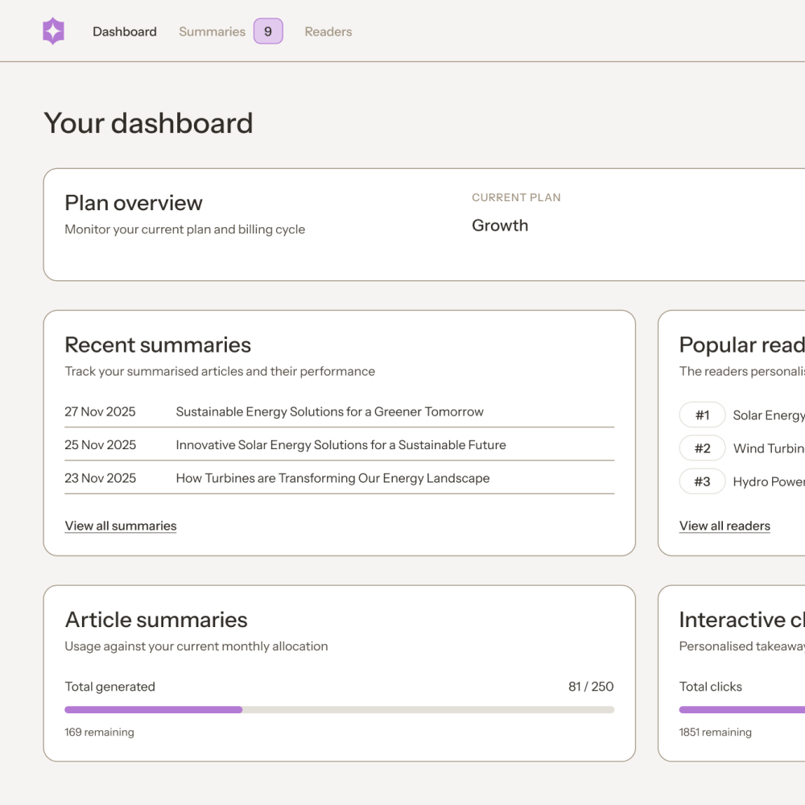The height and width of the screenshot is (805, 805).
Task: Switch to the Summaries tab
Action: click(x=212, y=32)
